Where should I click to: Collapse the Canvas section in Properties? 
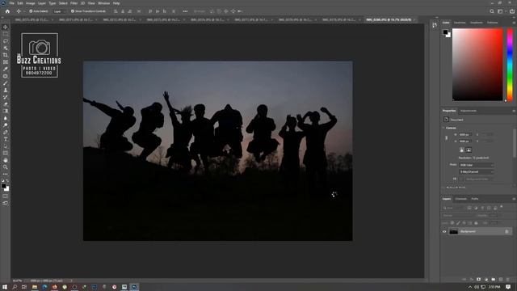443,128
